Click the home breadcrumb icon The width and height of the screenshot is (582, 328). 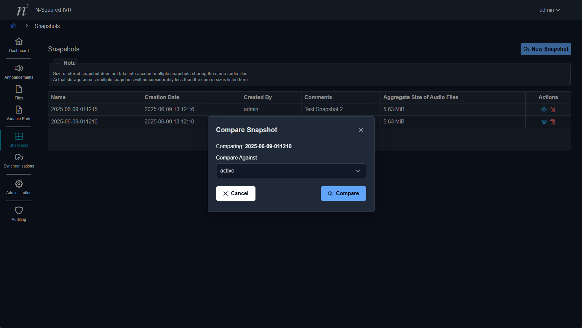click(13, 26)
